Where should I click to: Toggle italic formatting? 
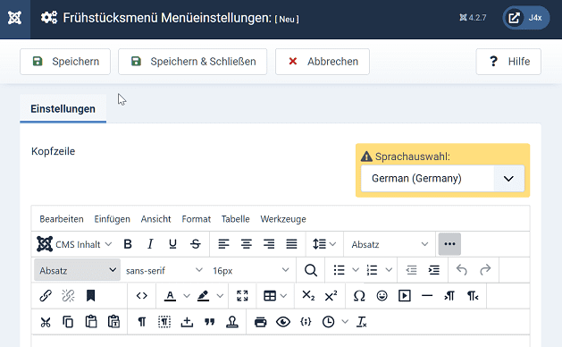(150, 244)
